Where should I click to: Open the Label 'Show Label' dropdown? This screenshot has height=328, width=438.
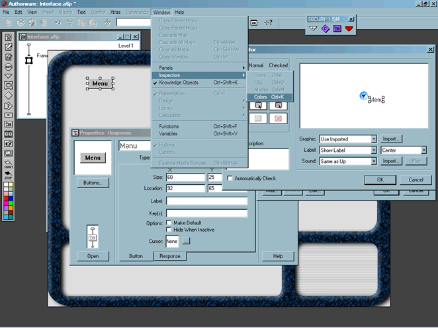click(x=374, y=150)
